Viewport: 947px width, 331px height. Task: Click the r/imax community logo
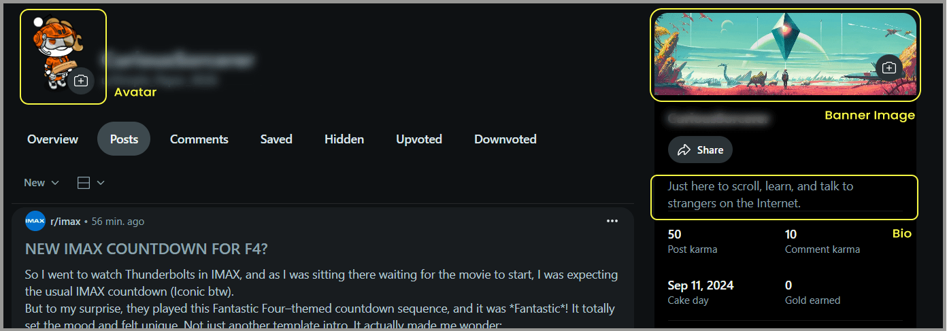35,221
